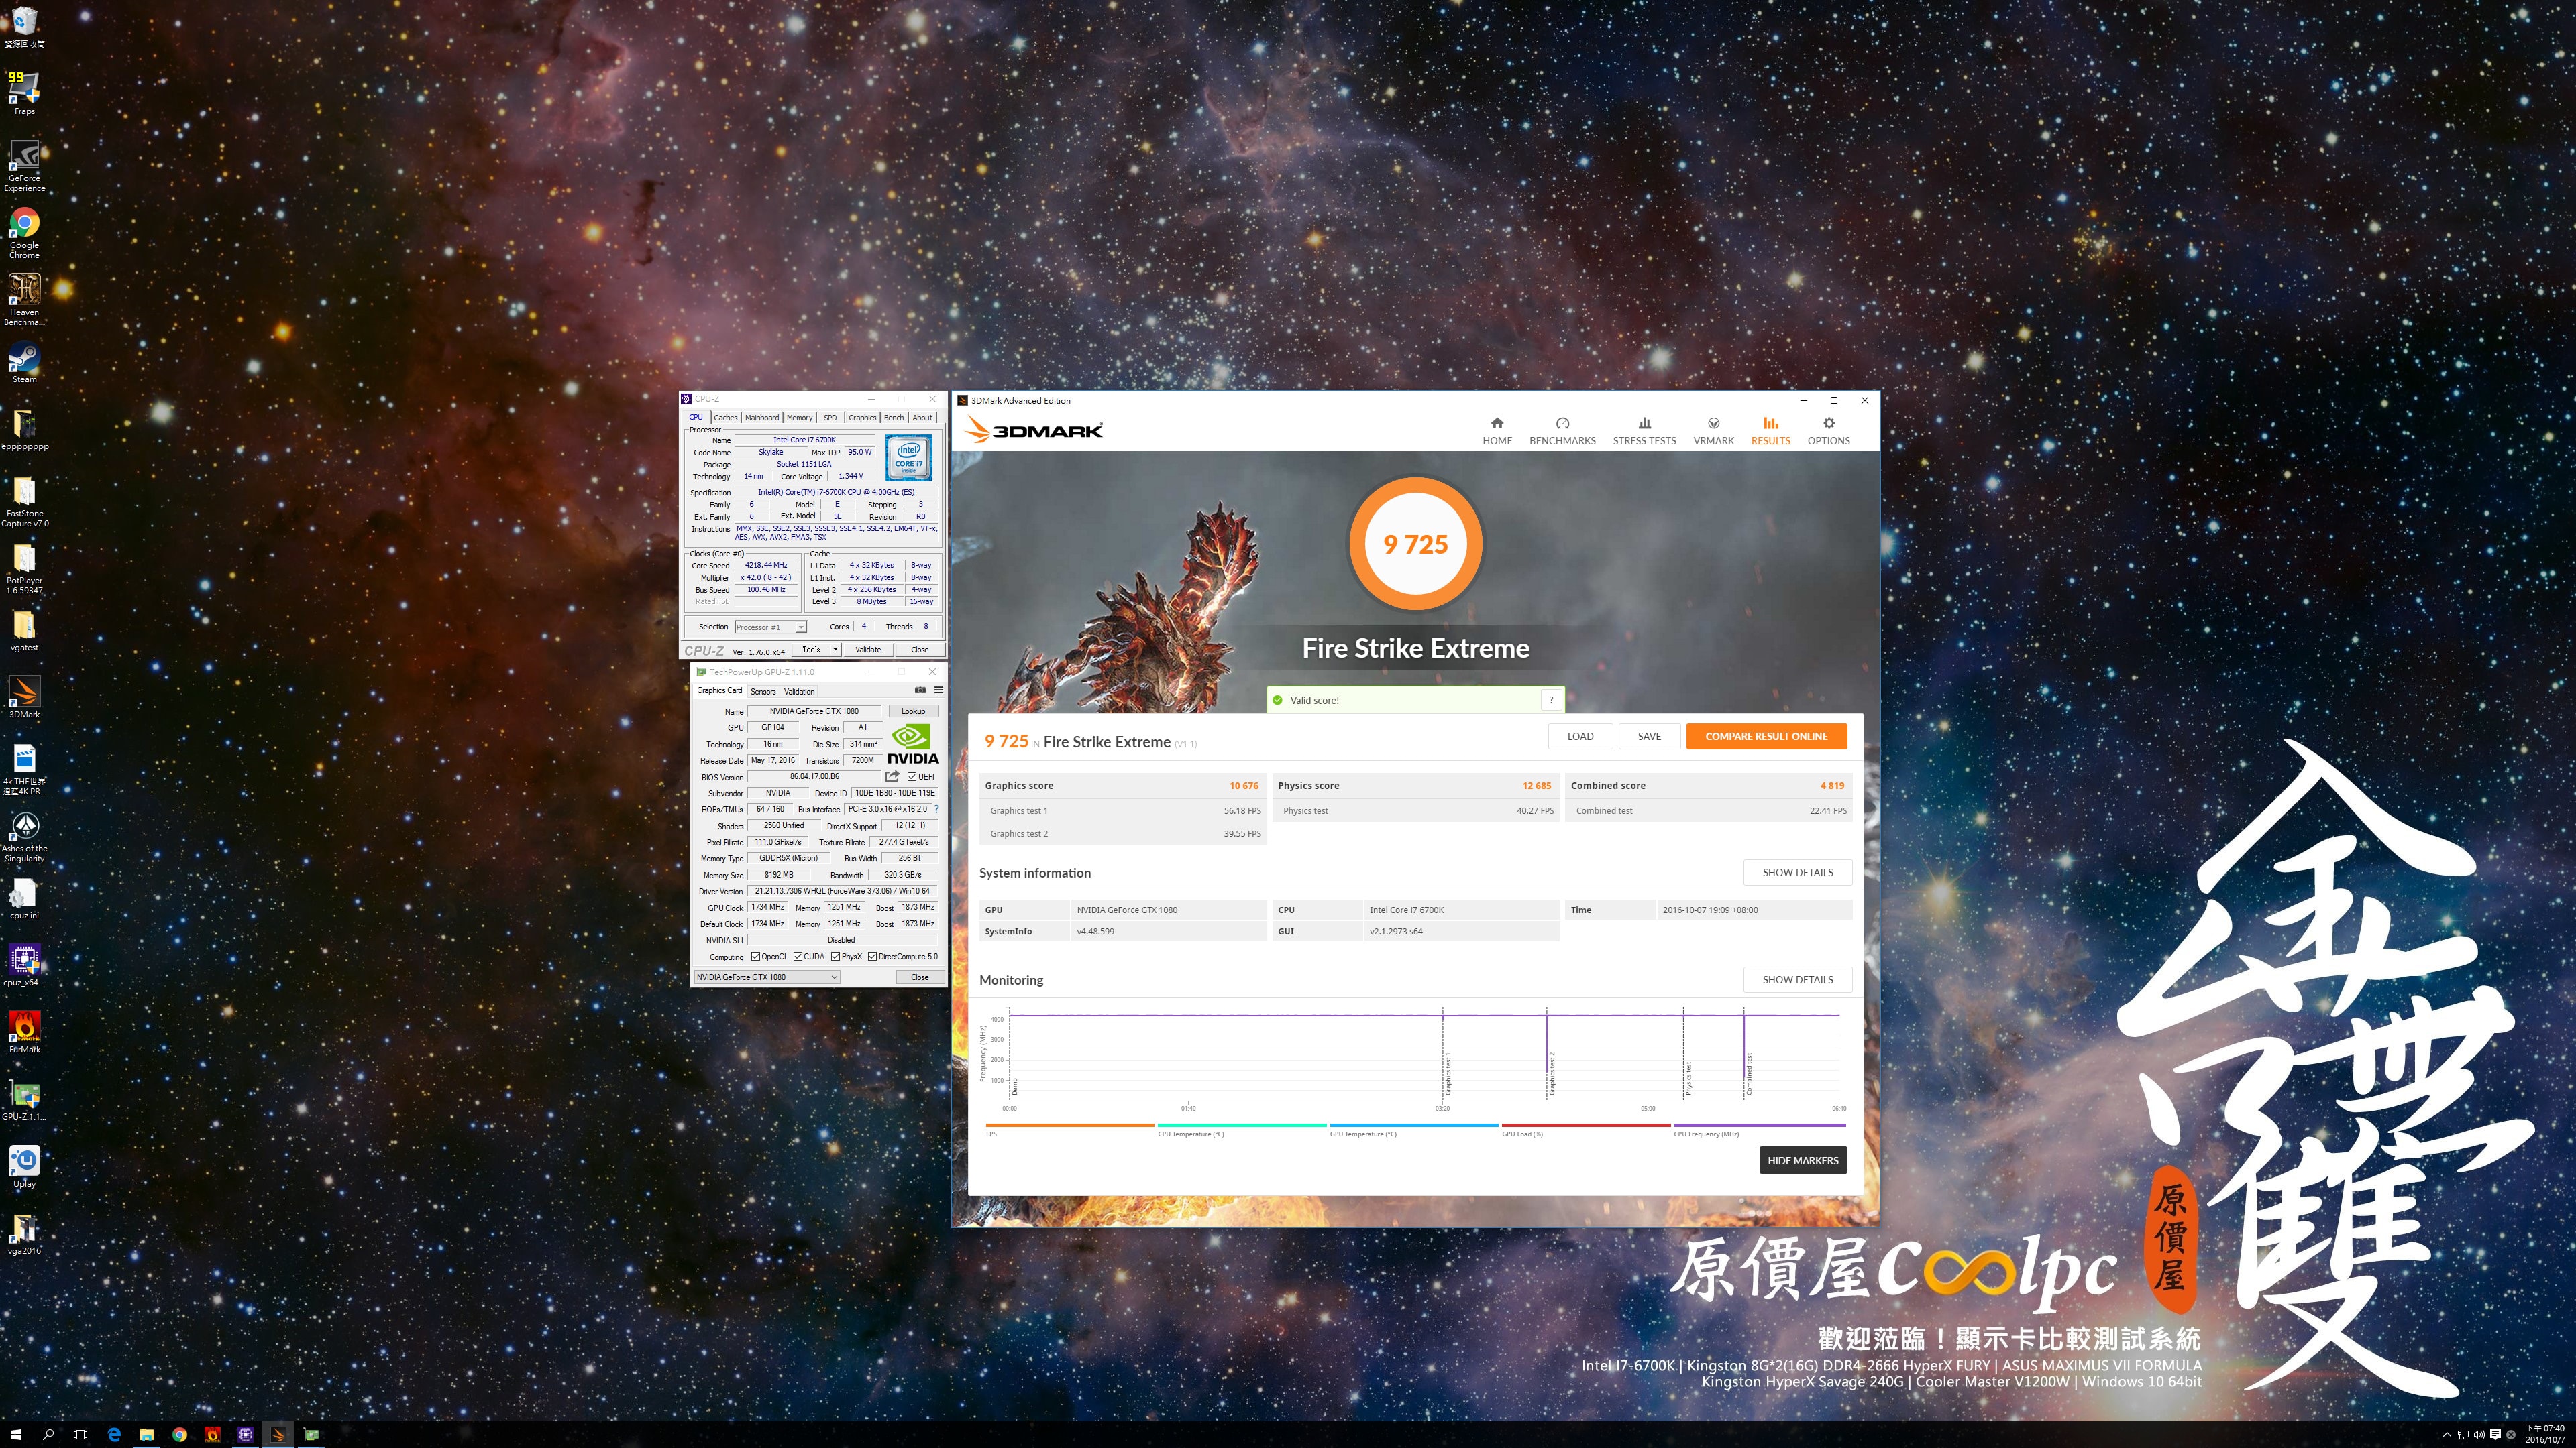Switch to the SPD tab in CPU-Z
Screen dimensions: 2576x1448
[829, 418]
